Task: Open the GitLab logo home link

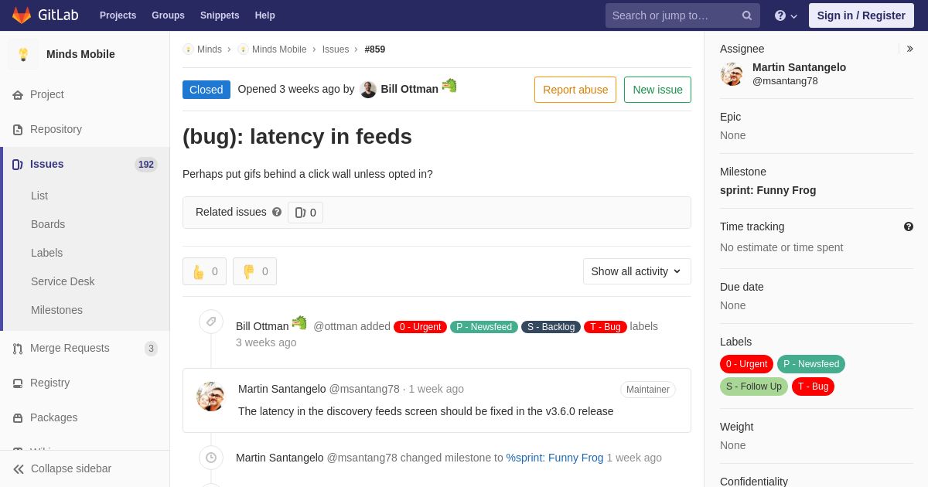Action: click(45, 15)
